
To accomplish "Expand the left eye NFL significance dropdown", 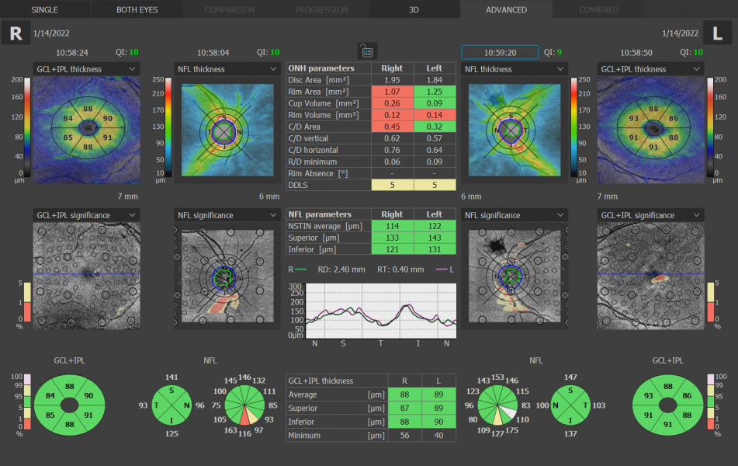I will point(514,215).
